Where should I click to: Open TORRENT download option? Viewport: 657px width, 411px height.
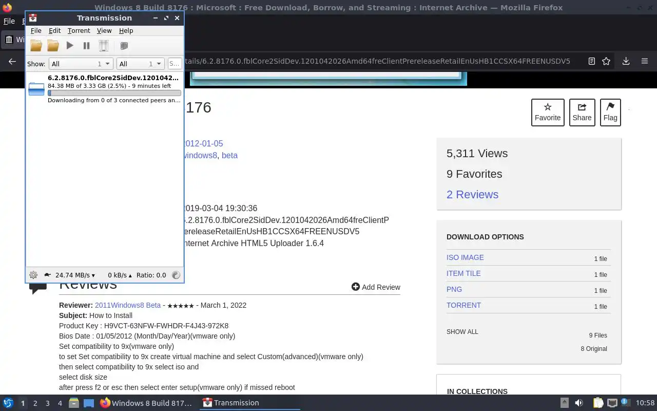pos(463,305)
